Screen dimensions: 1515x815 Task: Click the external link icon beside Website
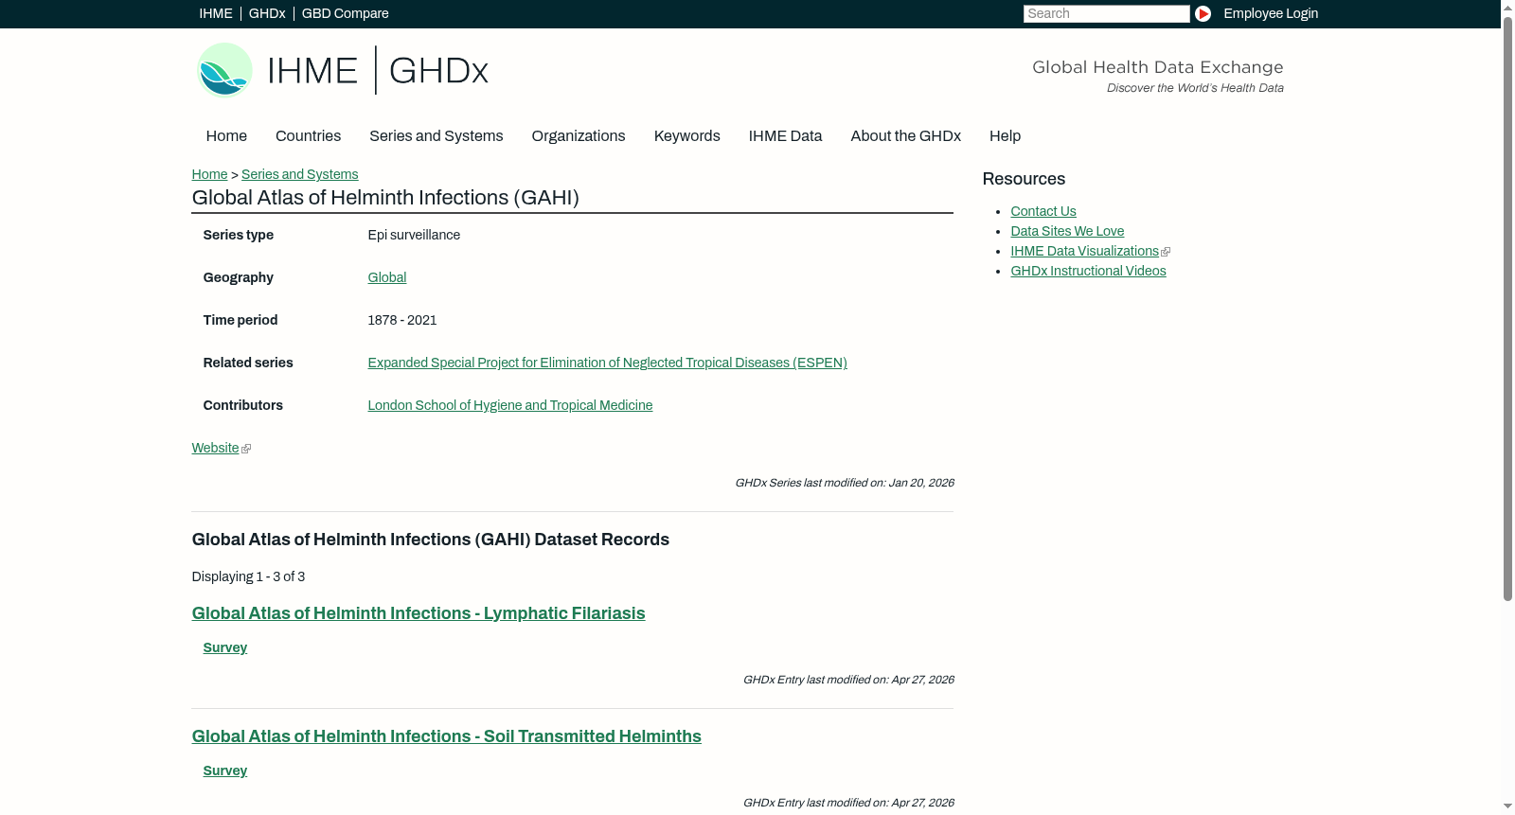click(x=246, y=449)
